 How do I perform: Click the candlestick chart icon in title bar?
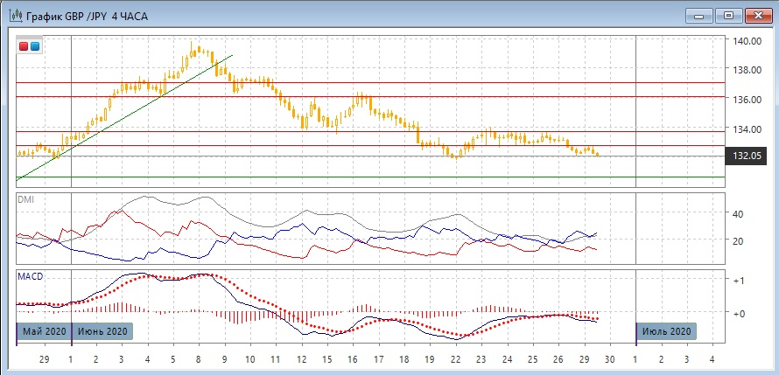(x=14, y=14)
